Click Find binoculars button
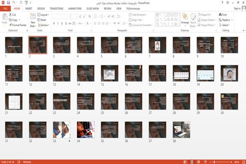246x164 pixels. pos(223,15)
